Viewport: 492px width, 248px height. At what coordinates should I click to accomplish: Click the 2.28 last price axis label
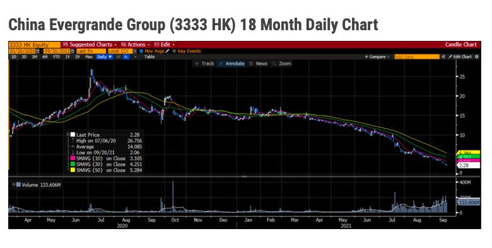tap(468, 166)
